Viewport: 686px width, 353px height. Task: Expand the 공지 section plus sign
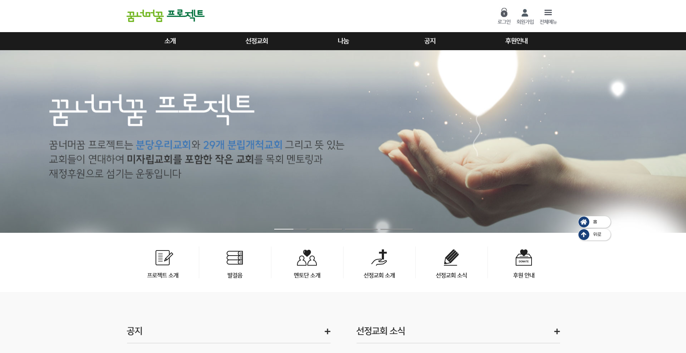327,331
